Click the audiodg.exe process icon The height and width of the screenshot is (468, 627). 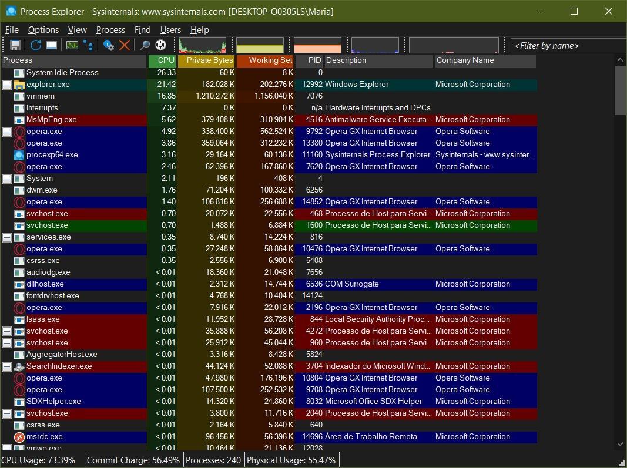19,272
